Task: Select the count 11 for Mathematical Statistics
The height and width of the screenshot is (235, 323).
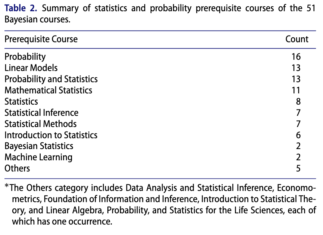Action: tap(296, 90)
